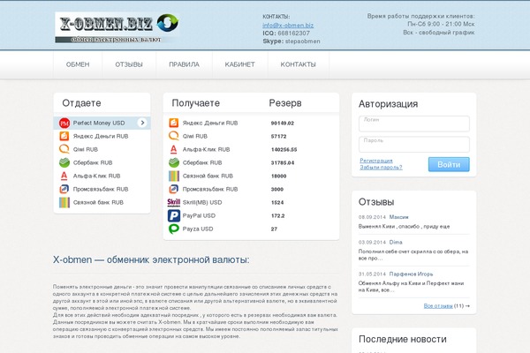The width and height of the screenshot is (530, 353).
Task: Select Perfect Money USD text label
Action: point(99,123)
